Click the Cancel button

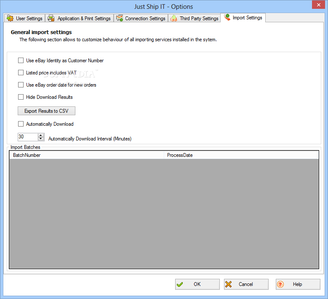[246, 284]
